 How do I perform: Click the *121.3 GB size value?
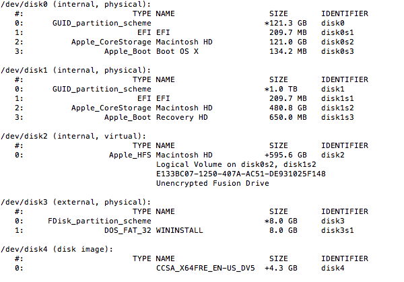coord(283,23)
